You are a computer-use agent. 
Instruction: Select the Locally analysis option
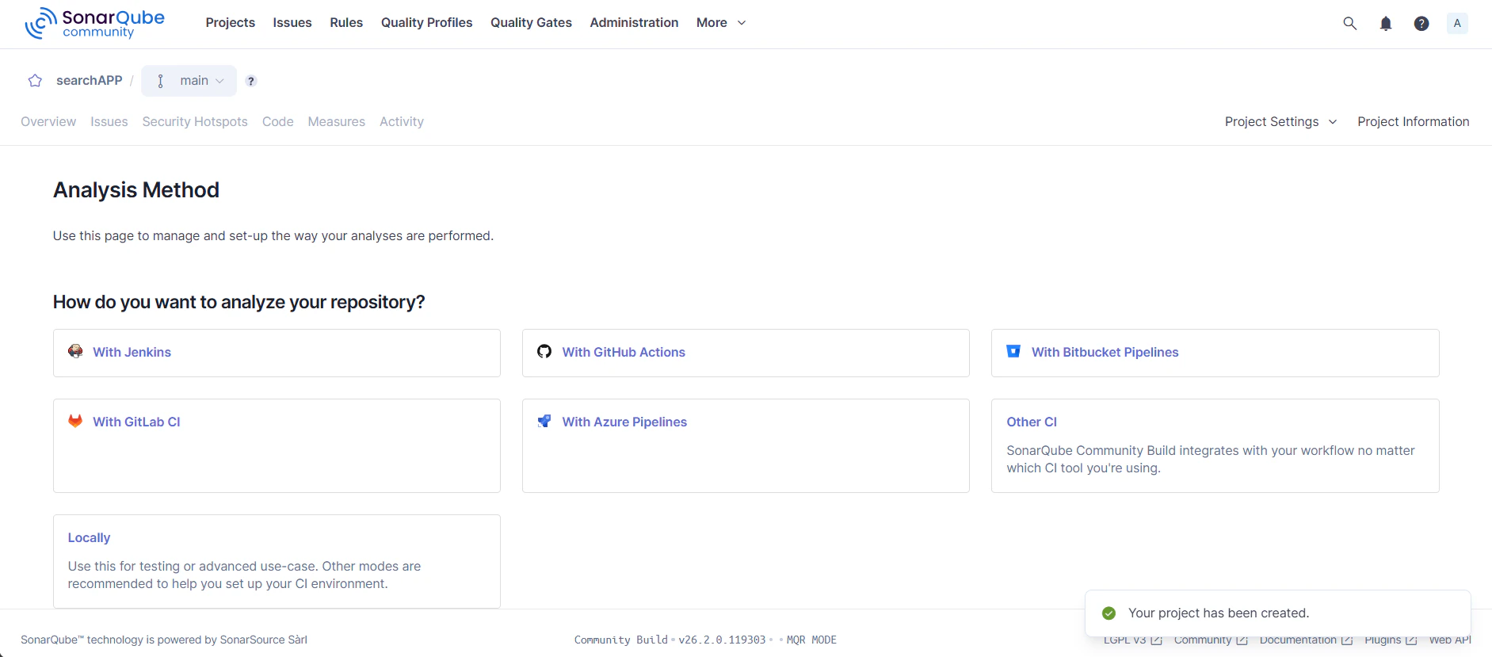277,561
